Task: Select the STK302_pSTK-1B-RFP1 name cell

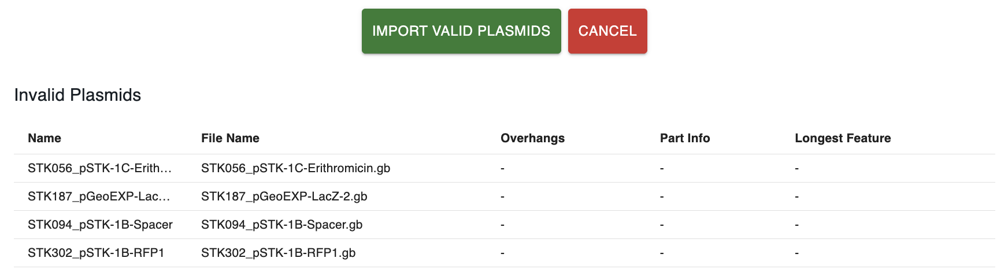Action: (x=96, y=253)
